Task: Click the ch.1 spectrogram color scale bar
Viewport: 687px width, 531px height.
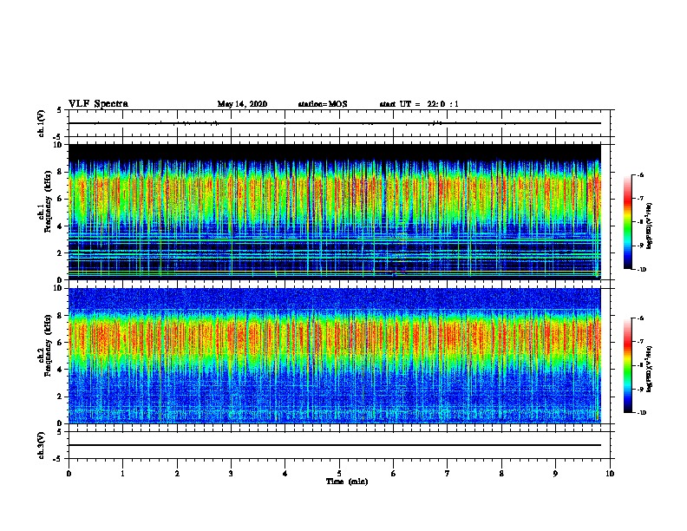Action: tap(628, 222)
